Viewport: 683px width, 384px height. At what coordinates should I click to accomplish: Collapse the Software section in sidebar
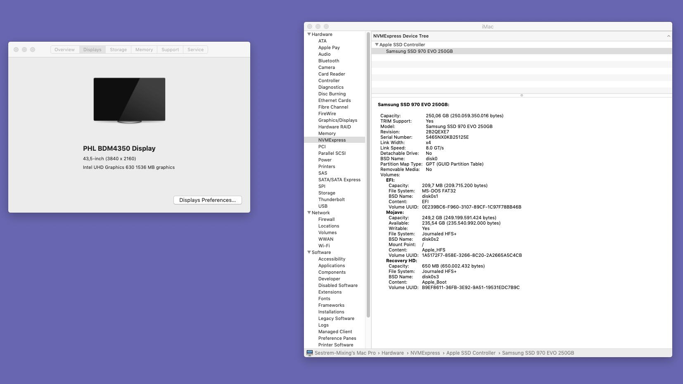point(309,252)
